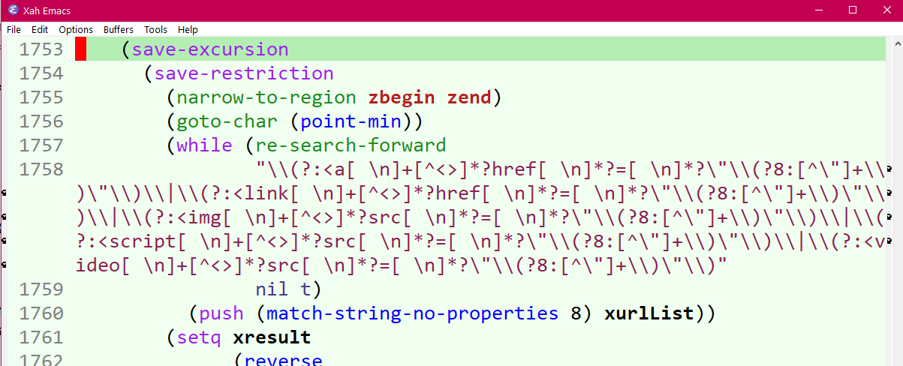Click the match-string-no-properties function call

point(412,313)
